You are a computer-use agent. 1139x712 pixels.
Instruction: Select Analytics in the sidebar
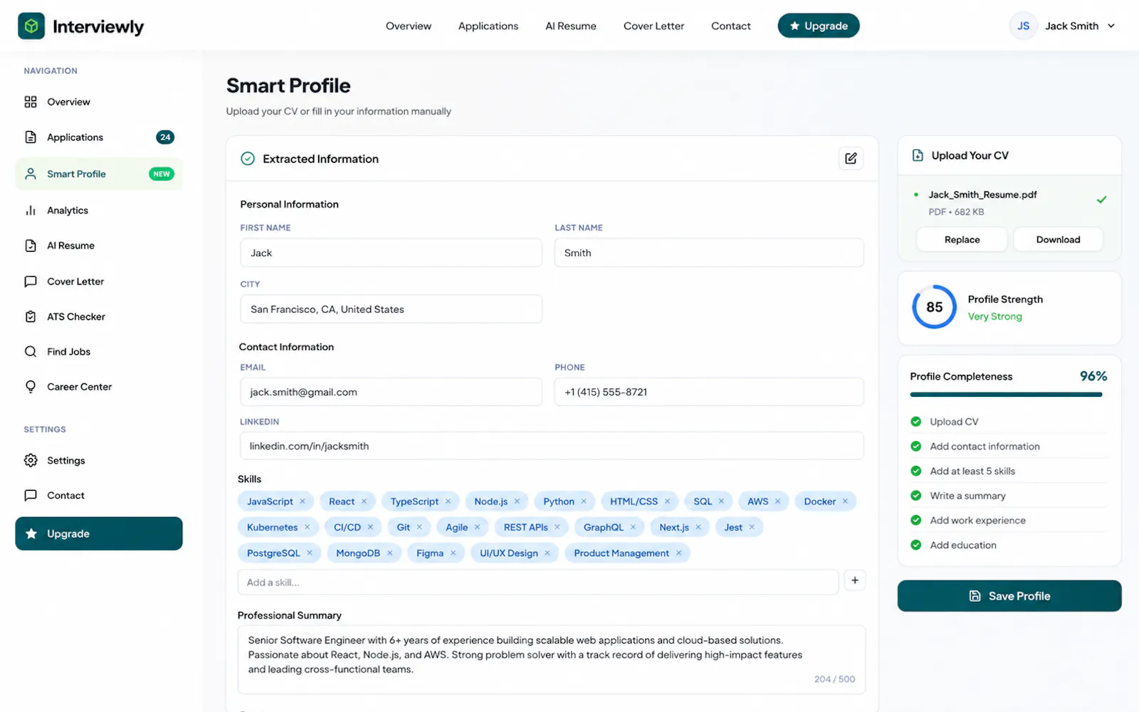pyautogui.click(x=99, y=211)
